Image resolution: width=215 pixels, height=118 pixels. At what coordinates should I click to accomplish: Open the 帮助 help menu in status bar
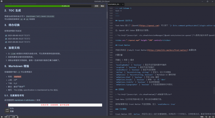click(202, 117)
